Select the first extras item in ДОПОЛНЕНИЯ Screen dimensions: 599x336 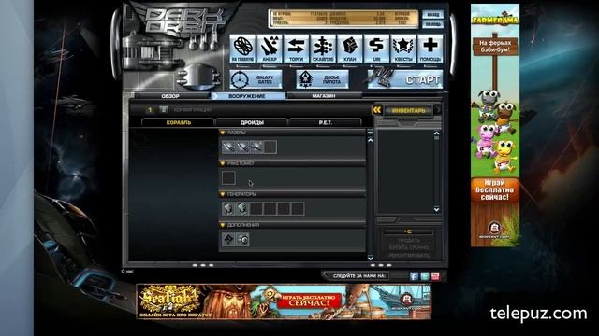[228, 240]
